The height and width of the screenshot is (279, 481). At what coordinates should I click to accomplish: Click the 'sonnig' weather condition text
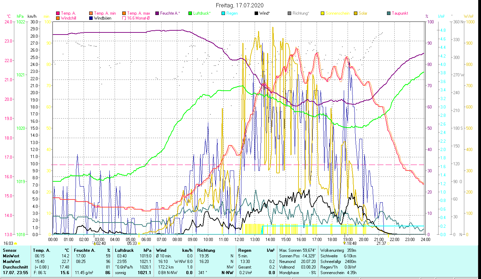click(121, 273)
